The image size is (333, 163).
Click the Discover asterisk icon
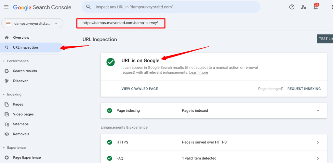(7, 81)
